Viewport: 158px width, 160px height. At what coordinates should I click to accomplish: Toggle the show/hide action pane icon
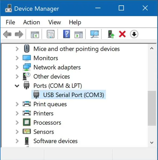[78, 35]
